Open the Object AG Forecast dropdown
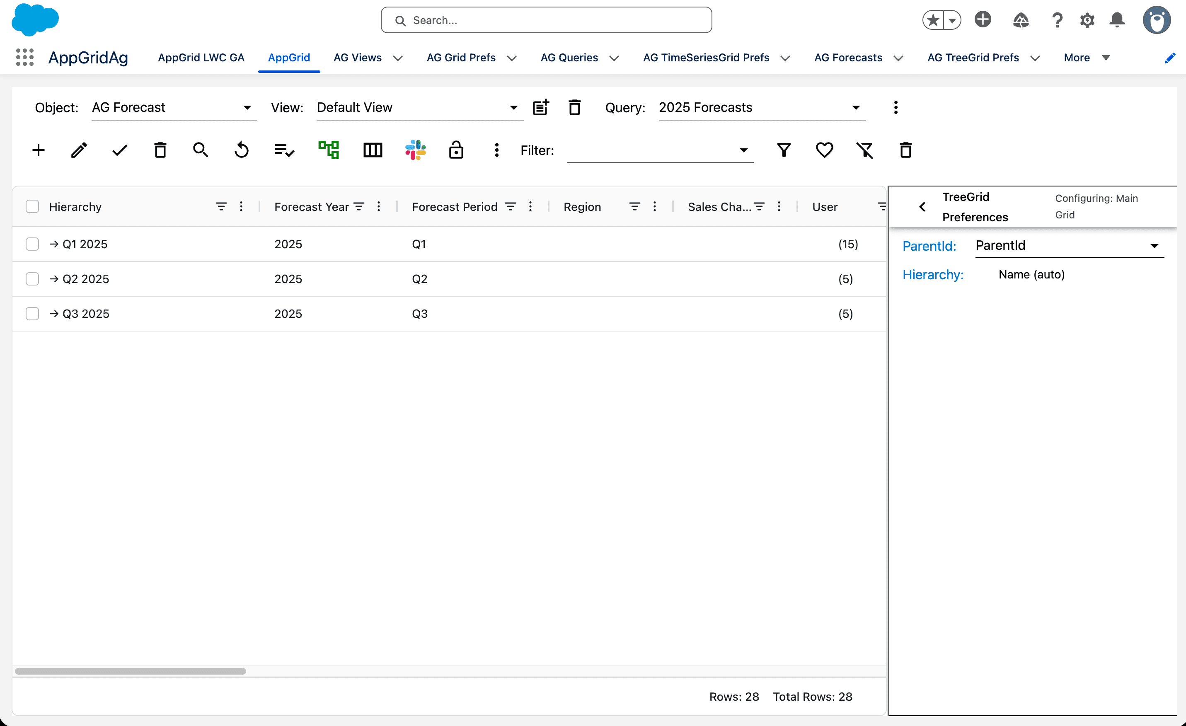 pyautogui.click(x=173, y=107)
